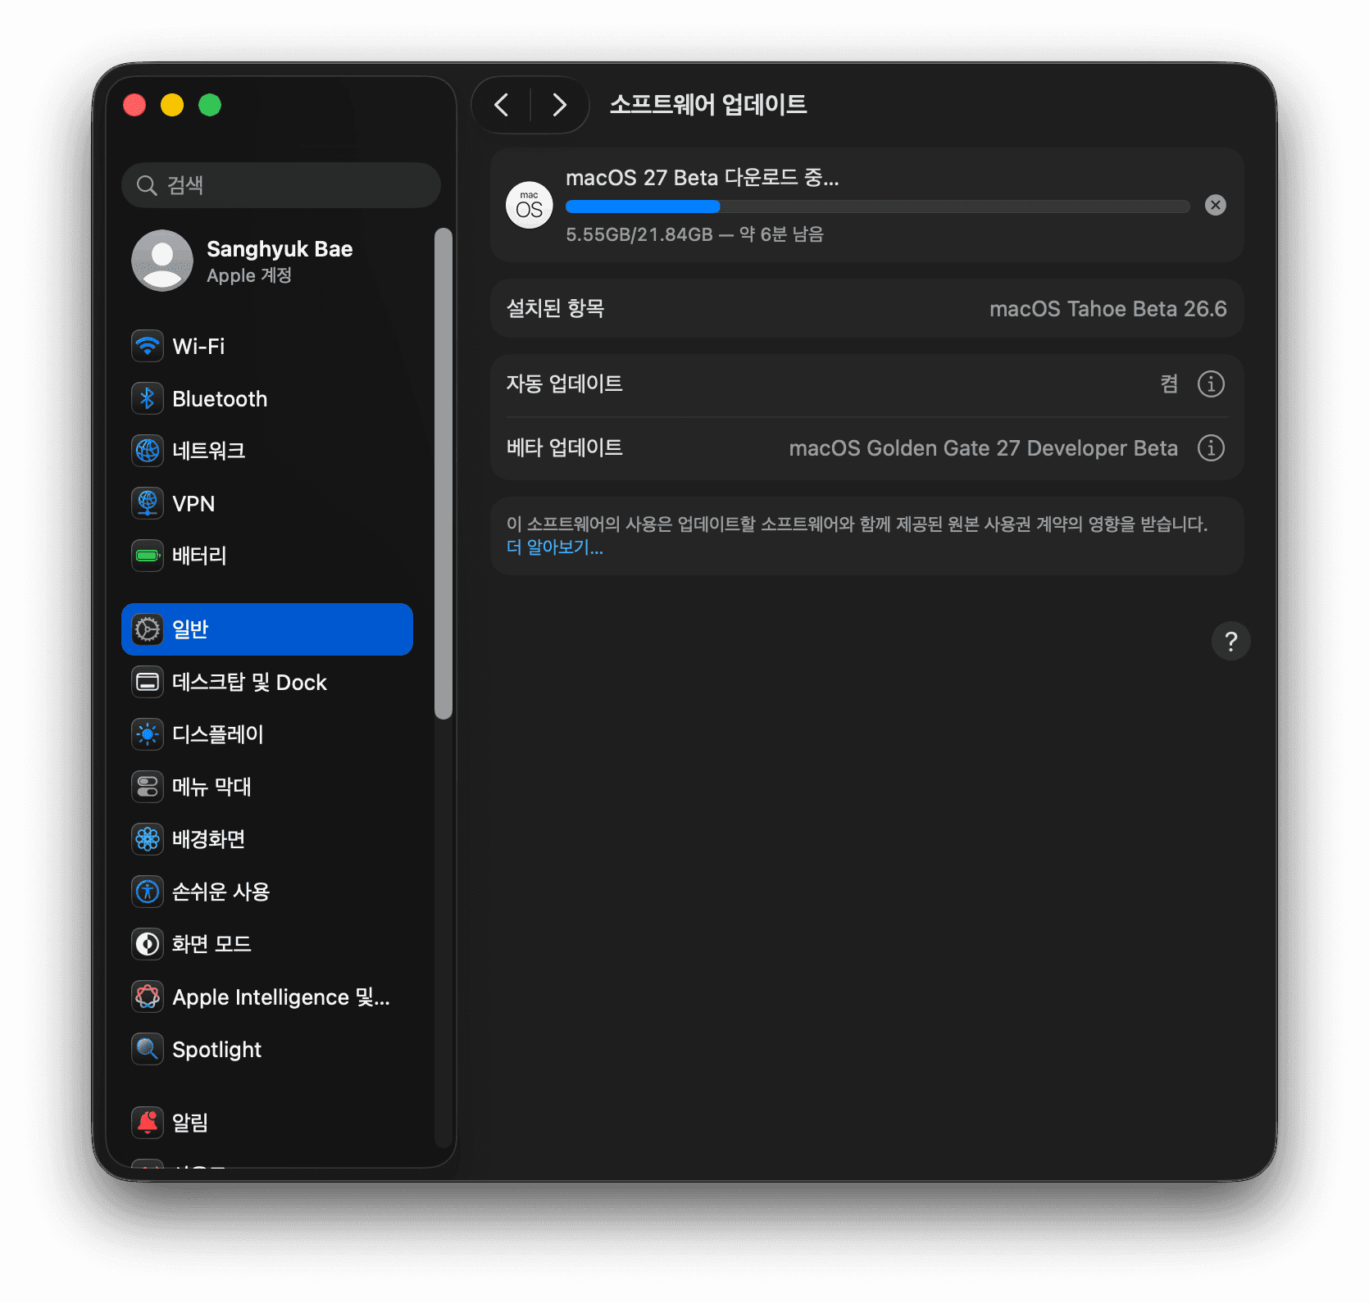Click the 소프트웨어 업데이트 page title
The height and width of the screenshot is (1303, 1369).
coord(708,104)
